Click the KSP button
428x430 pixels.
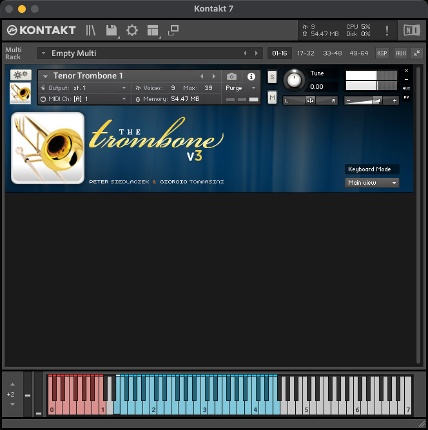pyautogui.click(x=382, y=53)
